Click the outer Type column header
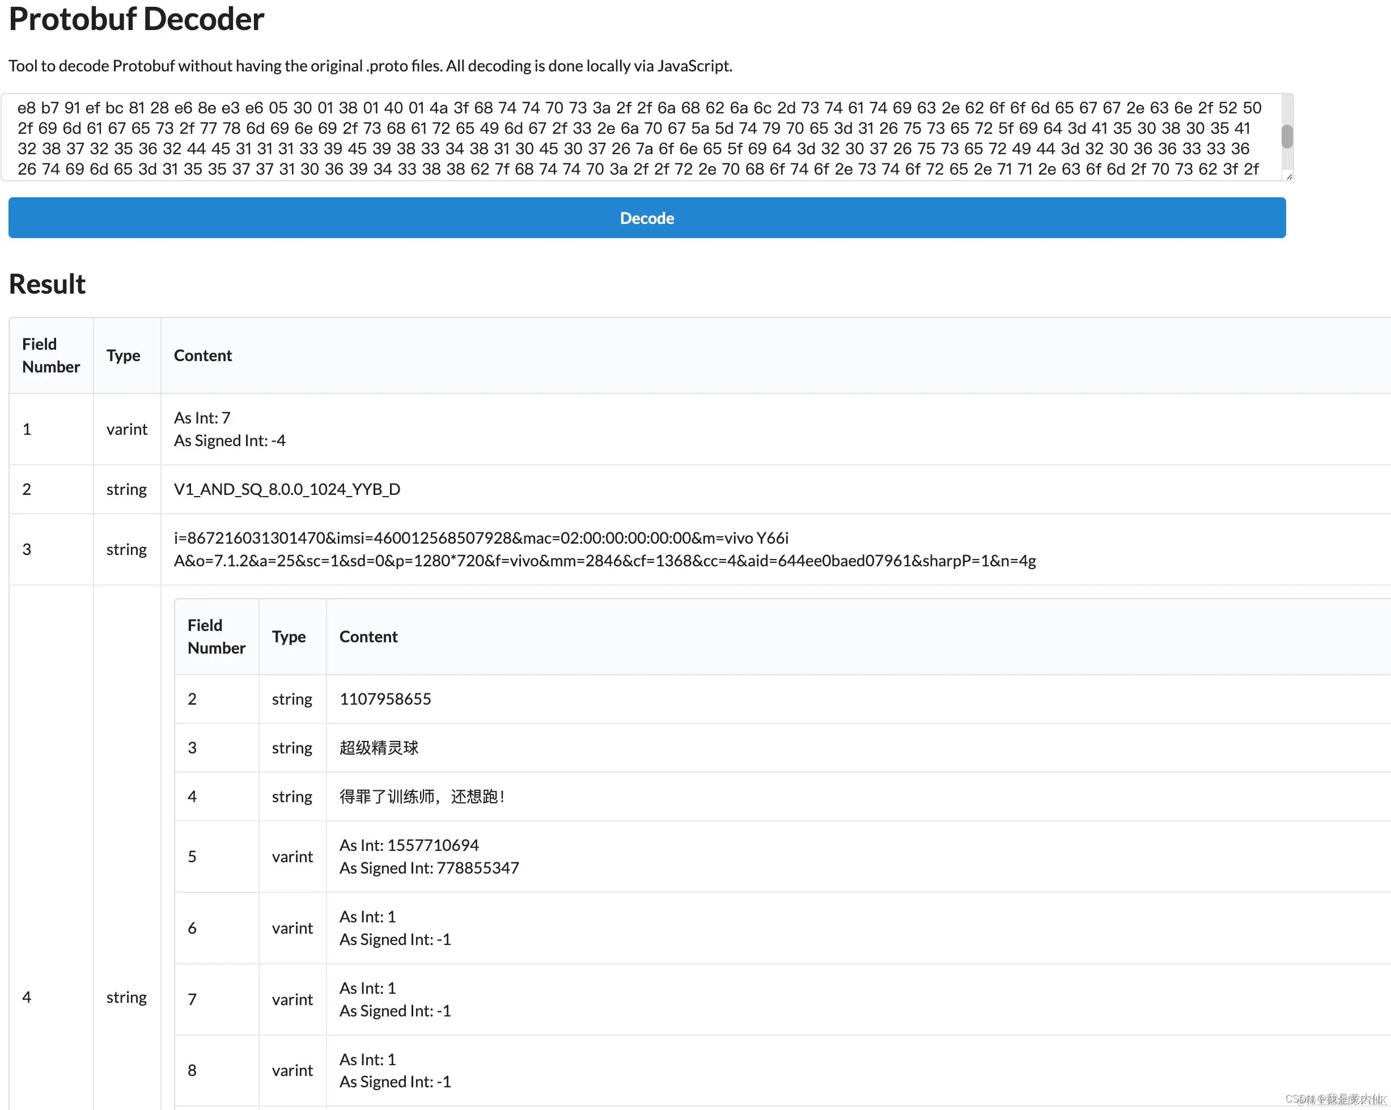The image size is (1391, 1110). [x=123, y=355]
